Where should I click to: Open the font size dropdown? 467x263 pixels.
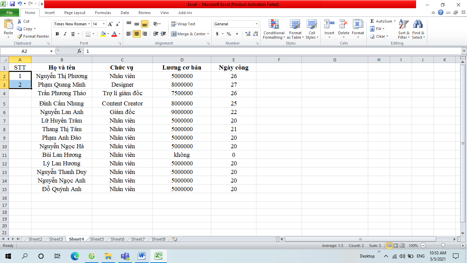104,24
